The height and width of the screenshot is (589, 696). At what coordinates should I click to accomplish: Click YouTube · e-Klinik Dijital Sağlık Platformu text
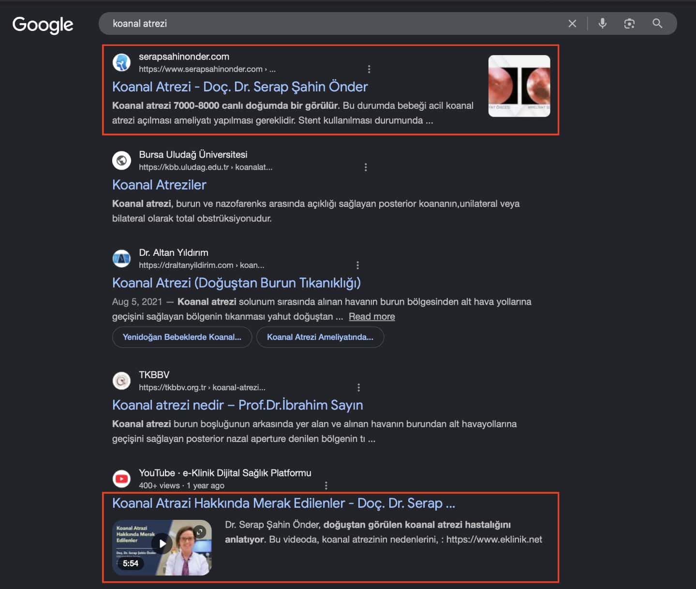point(225,473)
